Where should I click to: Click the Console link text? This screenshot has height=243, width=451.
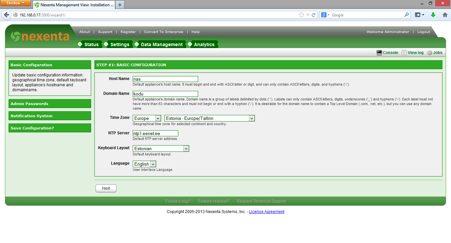pos(391,53)
